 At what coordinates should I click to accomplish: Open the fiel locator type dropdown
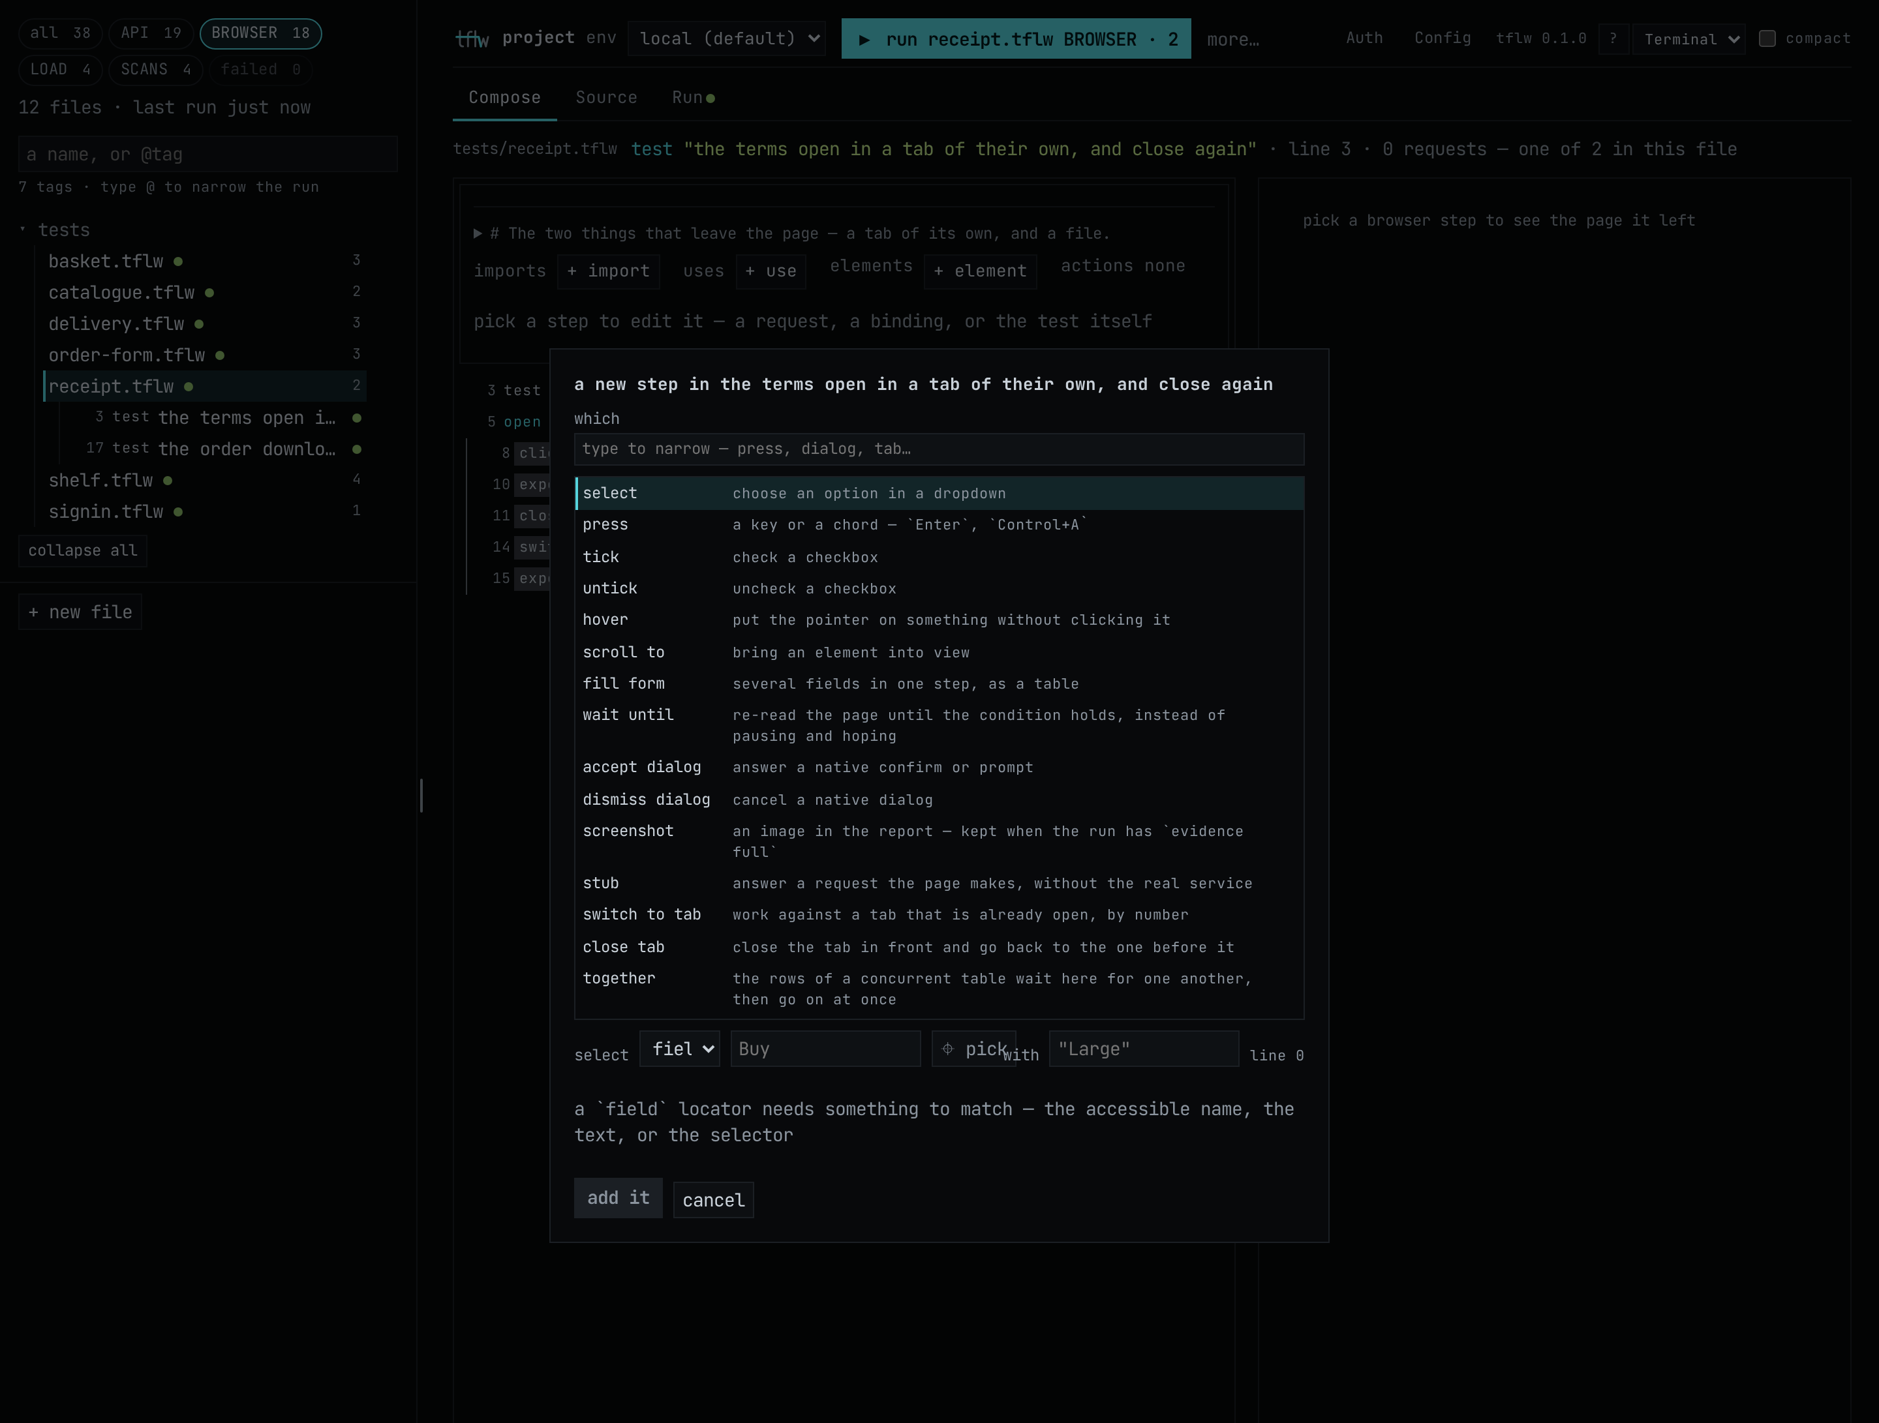(680, 1049)
